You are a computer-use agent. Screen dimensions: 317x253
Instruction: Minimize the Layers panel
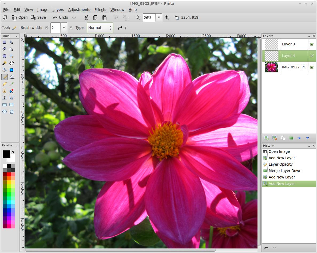(309, 36)
